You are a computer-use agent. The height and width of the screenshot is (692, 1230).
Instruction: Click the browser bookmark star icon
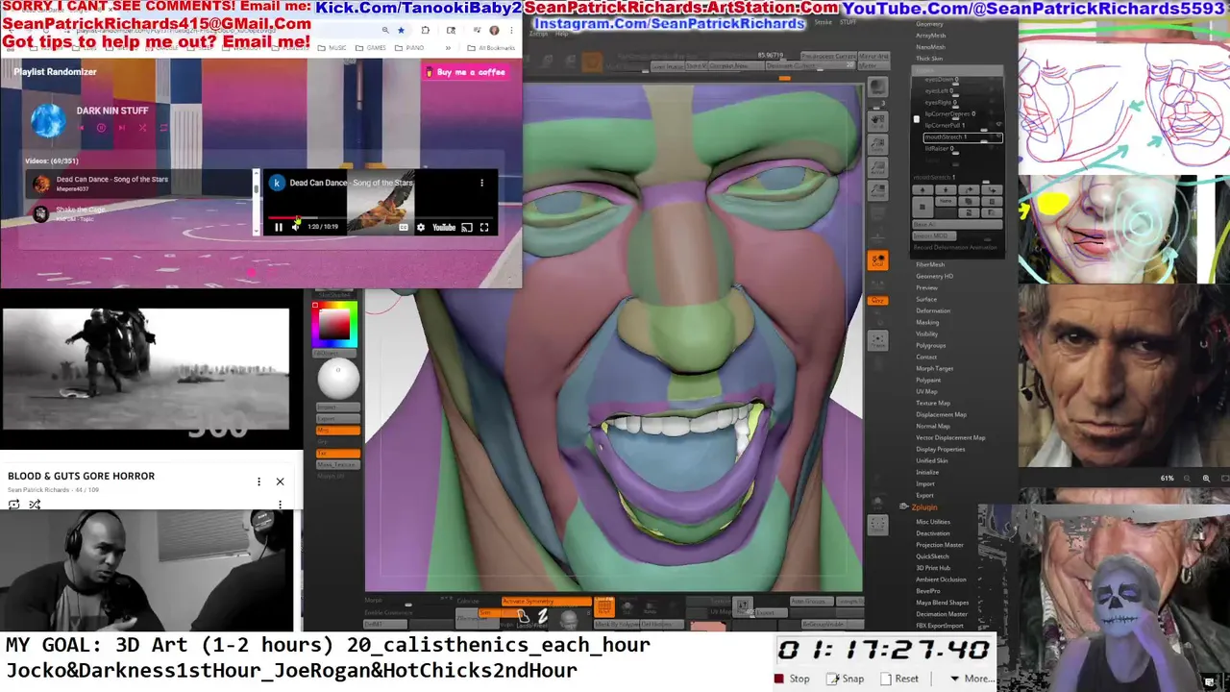401,30
